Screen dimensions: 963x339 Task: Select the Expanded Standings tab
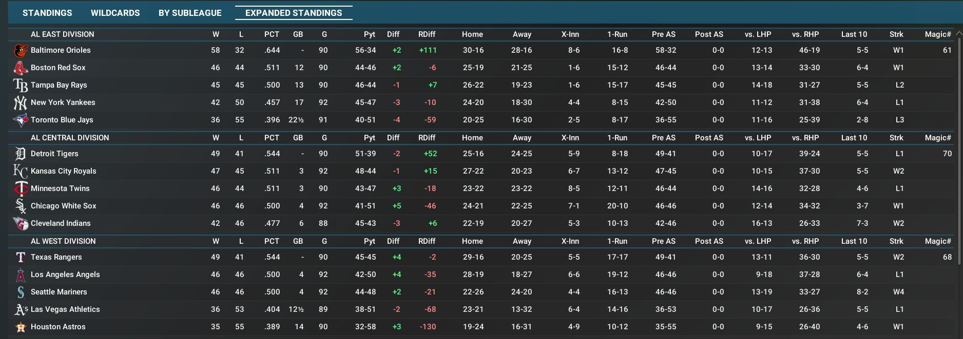click(294, 13)
